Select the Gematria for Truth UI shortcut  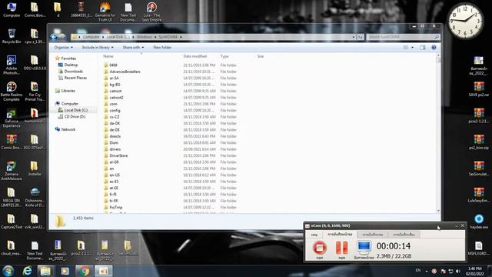coord(105,12)
